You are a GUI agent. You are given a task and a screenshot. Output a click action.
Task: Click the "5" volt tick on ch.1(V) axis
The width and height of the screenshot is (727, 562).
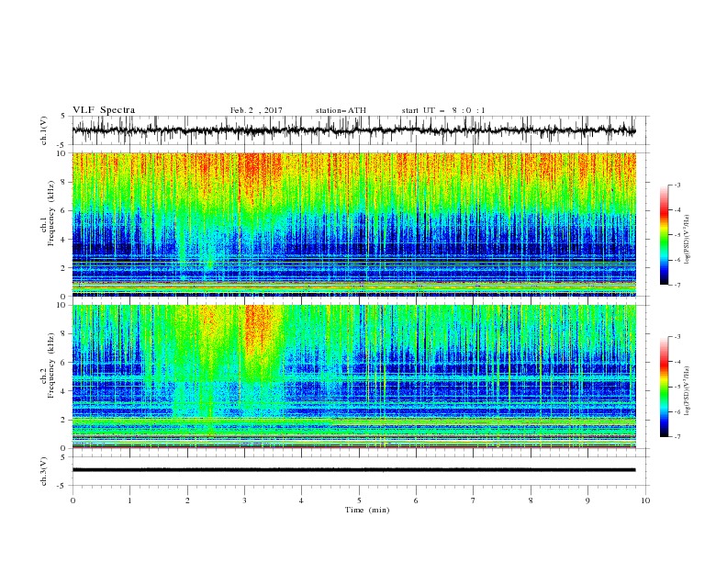[63, 116]
